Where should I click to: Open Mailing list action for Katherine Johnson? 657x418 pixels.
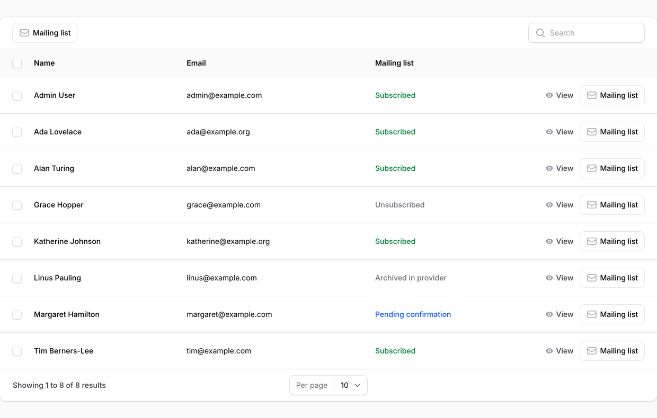tap(612, 241)
